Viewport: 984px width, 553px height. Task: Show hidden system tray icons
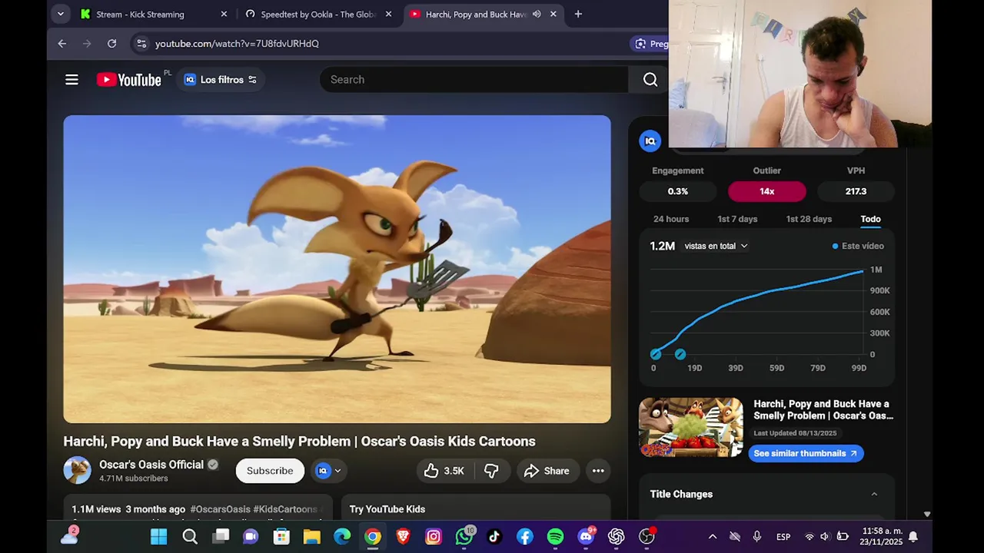pyautogui.click(x=713, y=536)
